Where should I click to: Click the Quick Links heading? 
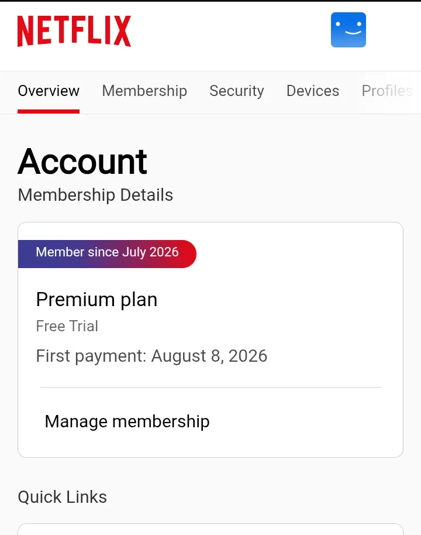[63, 497]
